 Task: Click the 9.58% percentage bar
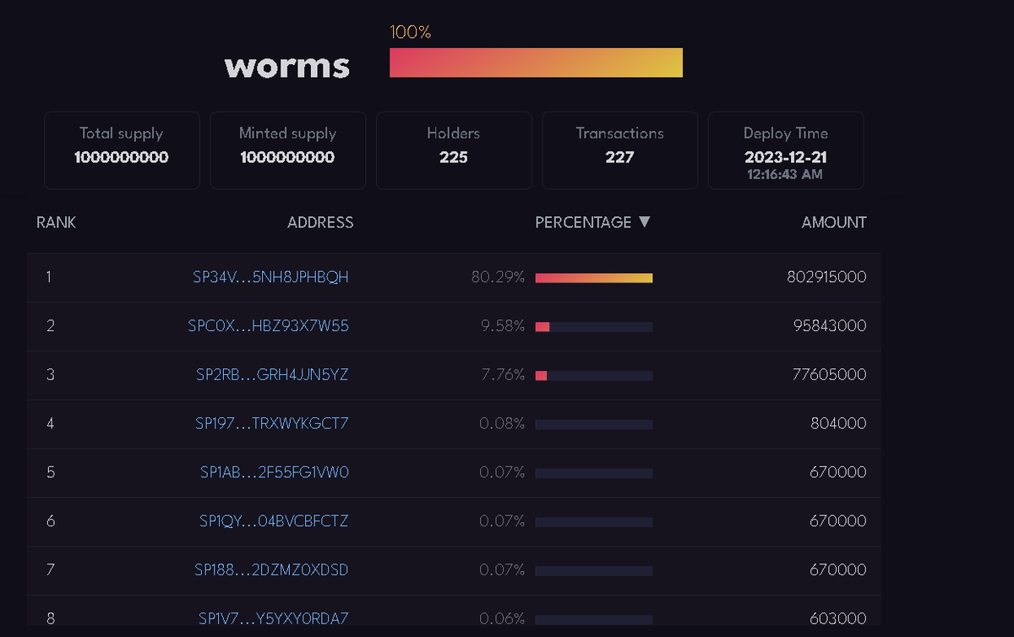point(594,327)
